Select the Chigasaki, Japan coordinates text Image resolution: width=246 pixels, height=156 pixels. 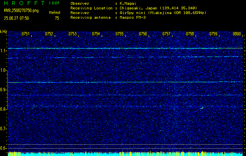click(x=158, y=8)
